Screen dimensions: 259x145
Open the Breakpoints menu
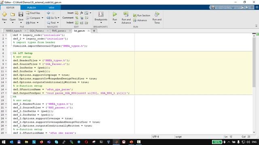(x=101, y=18)
